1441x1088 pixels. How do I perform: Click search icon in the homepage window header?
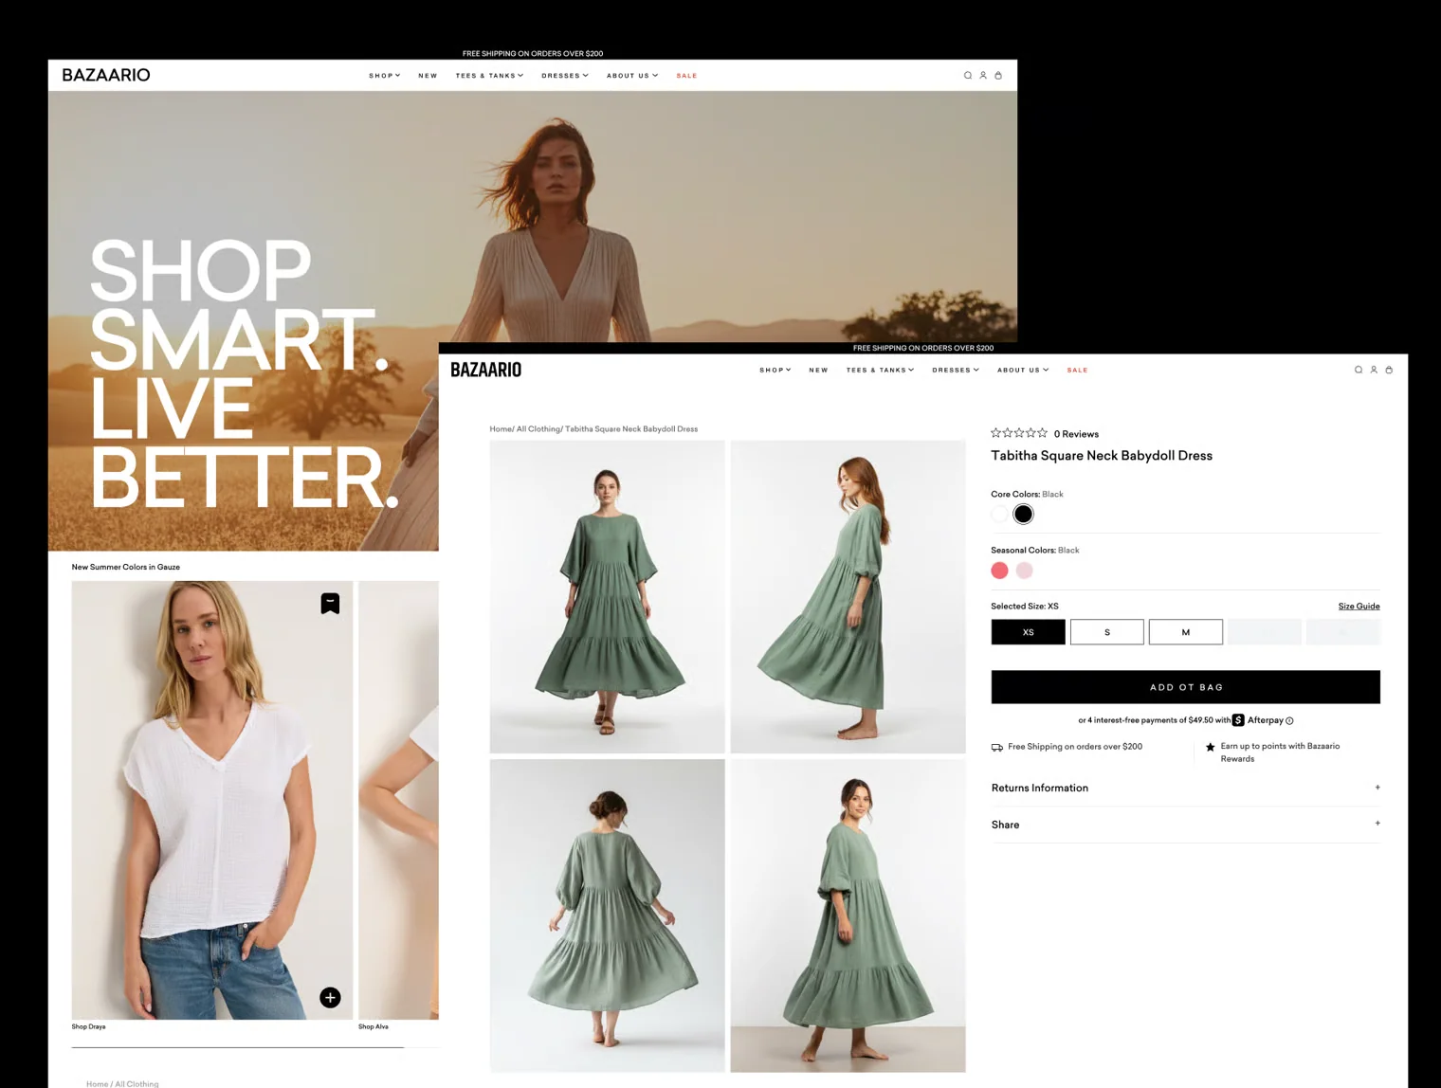968,75
